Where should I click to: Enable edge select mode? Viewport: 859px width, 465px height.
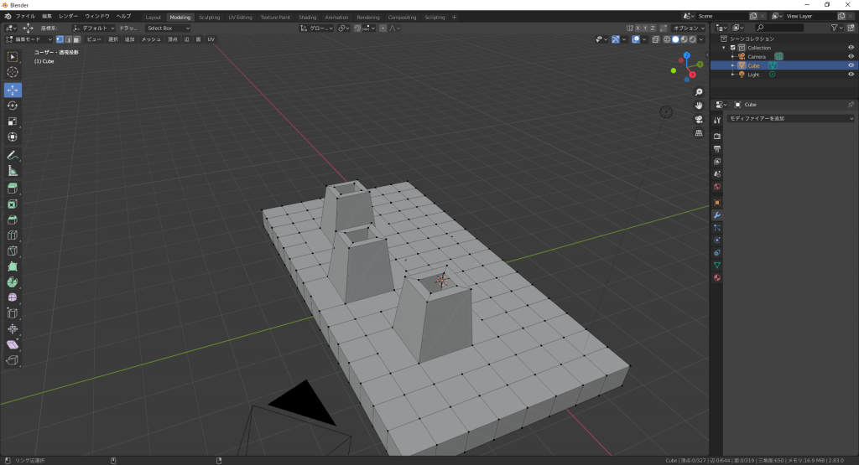click(69, 39)
